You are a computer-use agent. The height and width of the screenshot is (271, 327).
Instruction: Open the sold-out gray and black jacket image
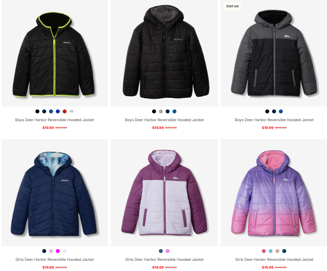click(274, 53)
